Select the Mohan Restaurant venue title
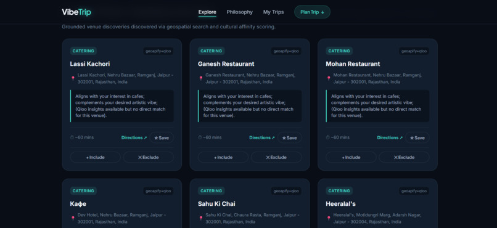This screenshot has height=228, width=497. click(x=353, y=64)
